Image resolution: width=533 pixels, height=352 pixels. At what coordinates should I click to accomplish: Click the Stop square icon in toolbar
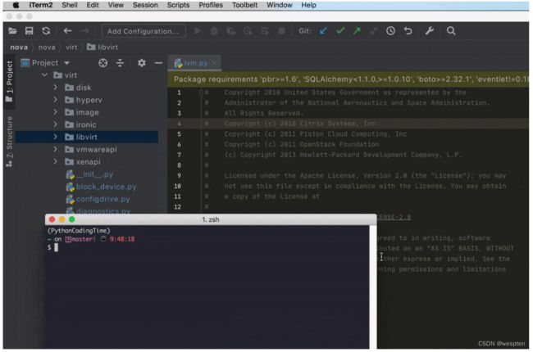click(281, 31)
